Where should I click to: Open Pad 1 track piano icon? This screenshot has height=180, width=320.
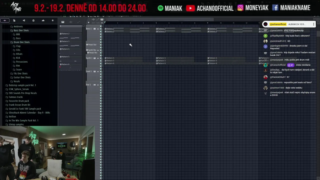click(94, 85)
